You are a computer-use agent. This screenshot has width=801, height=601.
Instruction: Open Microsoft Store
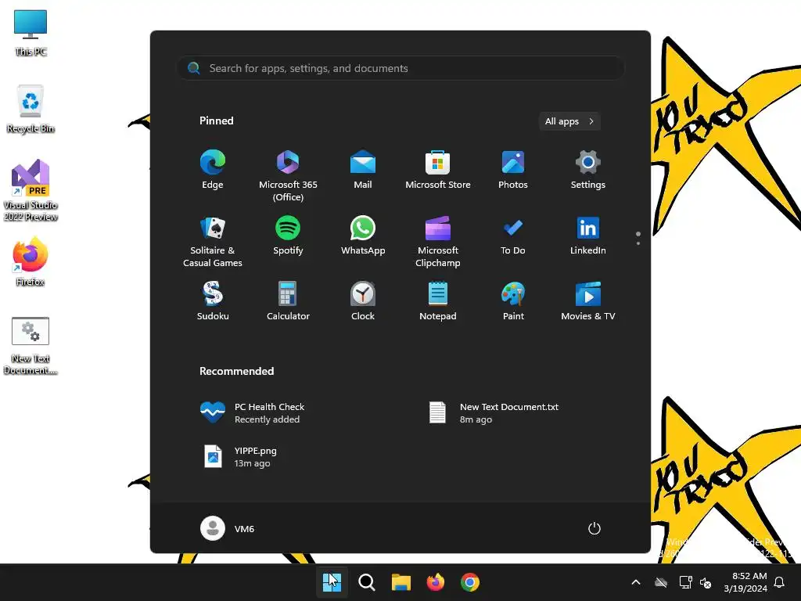coord(438,170)
